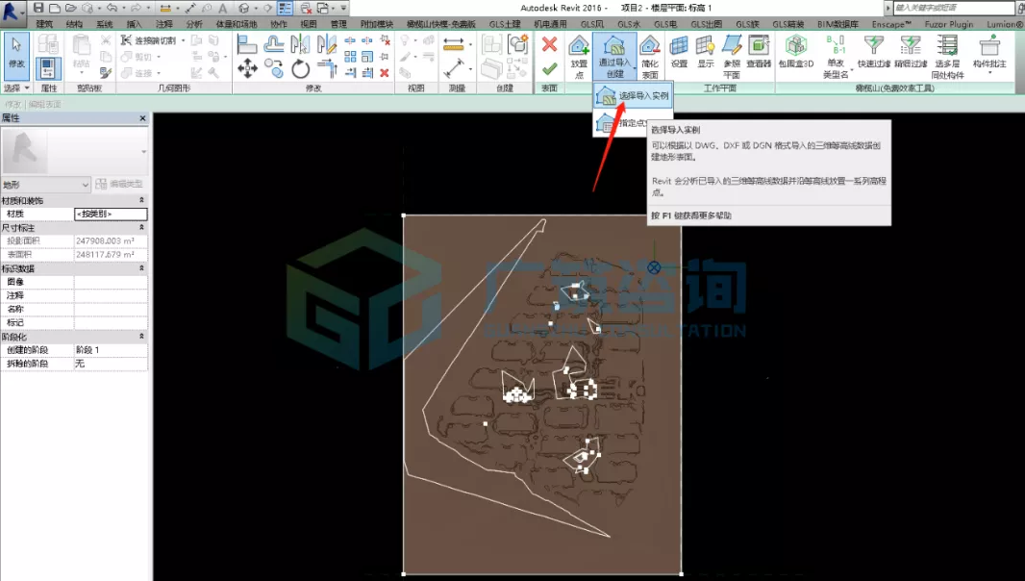Open the 插入 ribbon tab

(134, 24)
